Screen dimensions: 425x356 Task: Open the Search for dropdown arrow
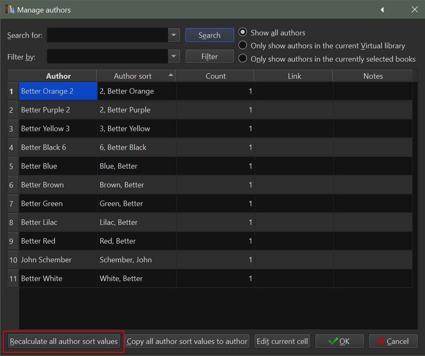174,35
